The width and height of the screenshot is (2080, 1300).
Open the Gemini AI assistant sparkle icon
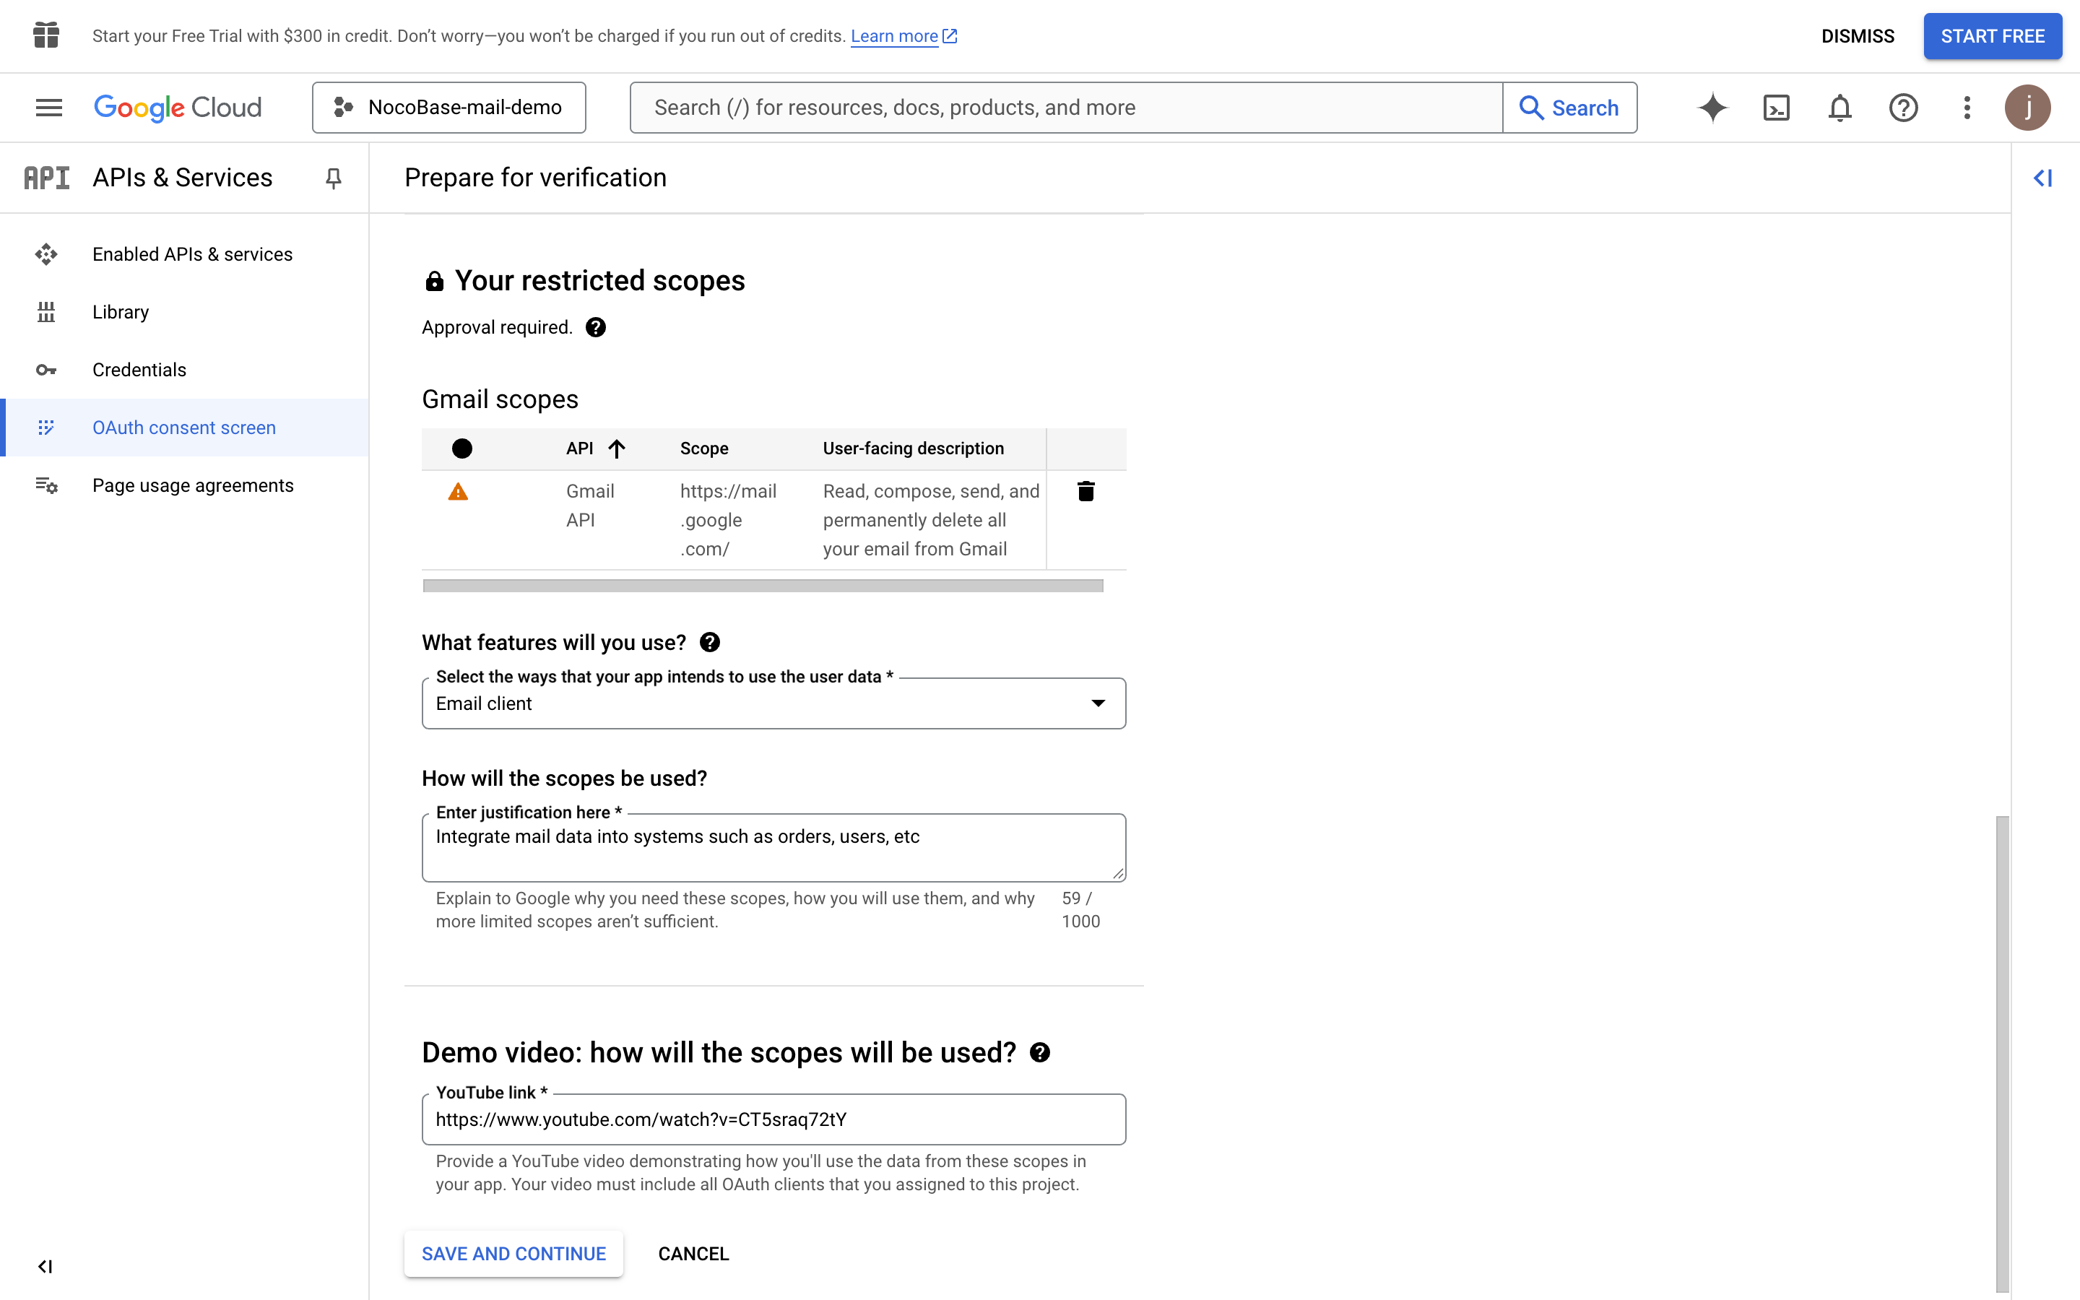pos(1712,108)
